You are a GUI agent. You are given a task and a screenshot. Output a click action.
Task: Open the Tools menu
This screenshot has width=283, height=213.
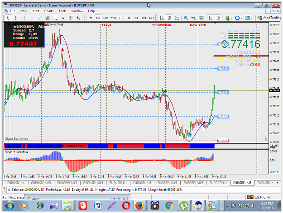click(62, 11)
